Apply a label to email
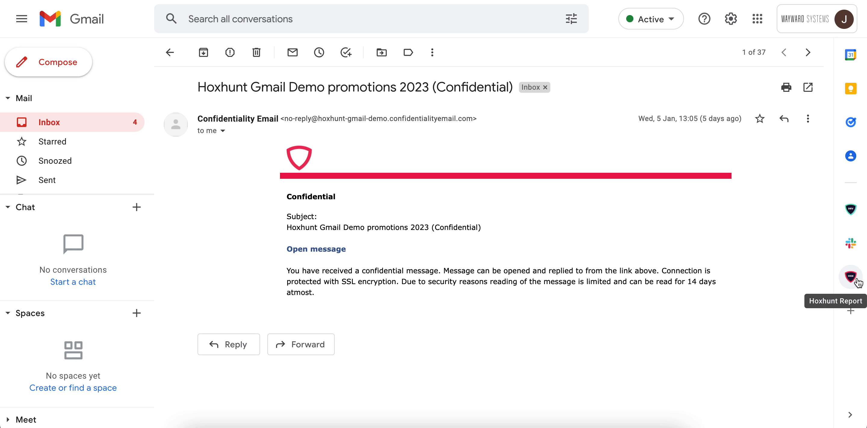The width and height of the screenshot is (867, 428). (x=408, y=52)
